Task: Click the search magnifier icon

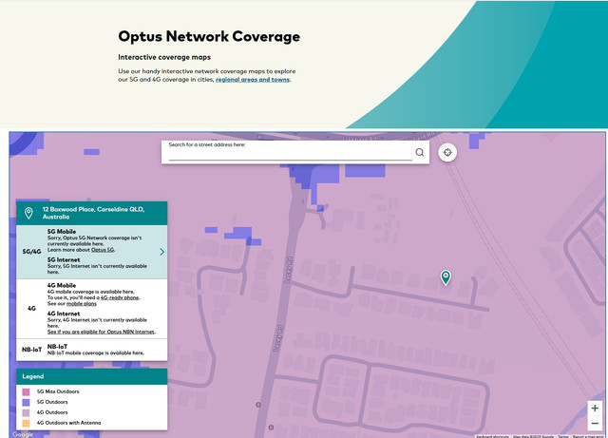Action: (420, 152)
